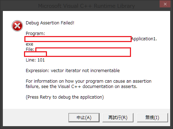Click the large redacted file path box
This screenshot has height=129, width=173.
83,52
